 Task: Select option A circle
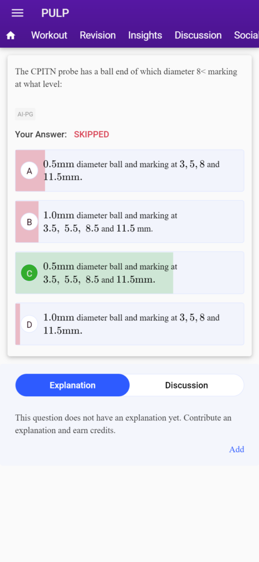coord(30,171)
